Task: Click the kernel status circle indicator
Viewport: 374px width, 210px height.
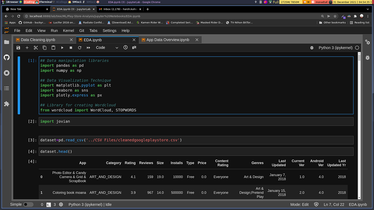Action: [357, 48]
